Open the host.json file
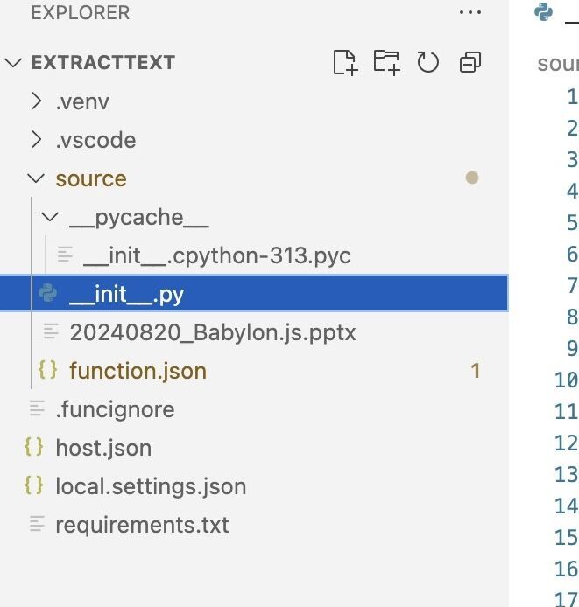Image resolution: width=579 pixels, height=607 pixels. pyautogui.click(x=103, y=448)
